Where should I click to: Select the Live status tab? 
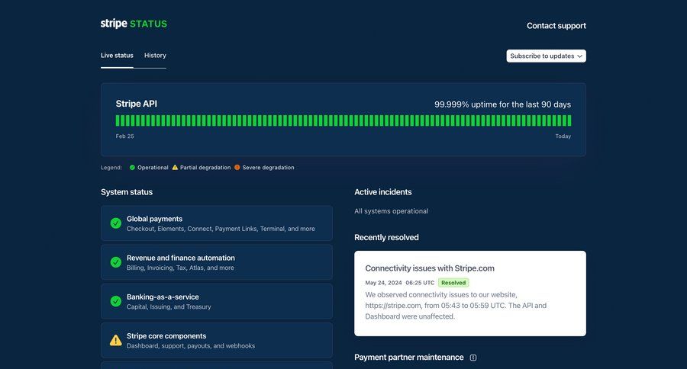pyautogui.click(x=117, y=56)
